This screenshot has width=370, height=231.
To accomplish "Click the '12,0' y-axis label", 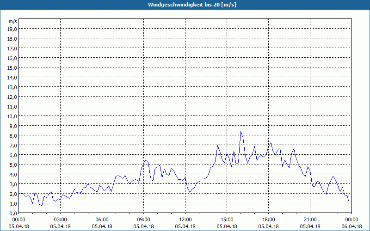I will tap(12, 97).
